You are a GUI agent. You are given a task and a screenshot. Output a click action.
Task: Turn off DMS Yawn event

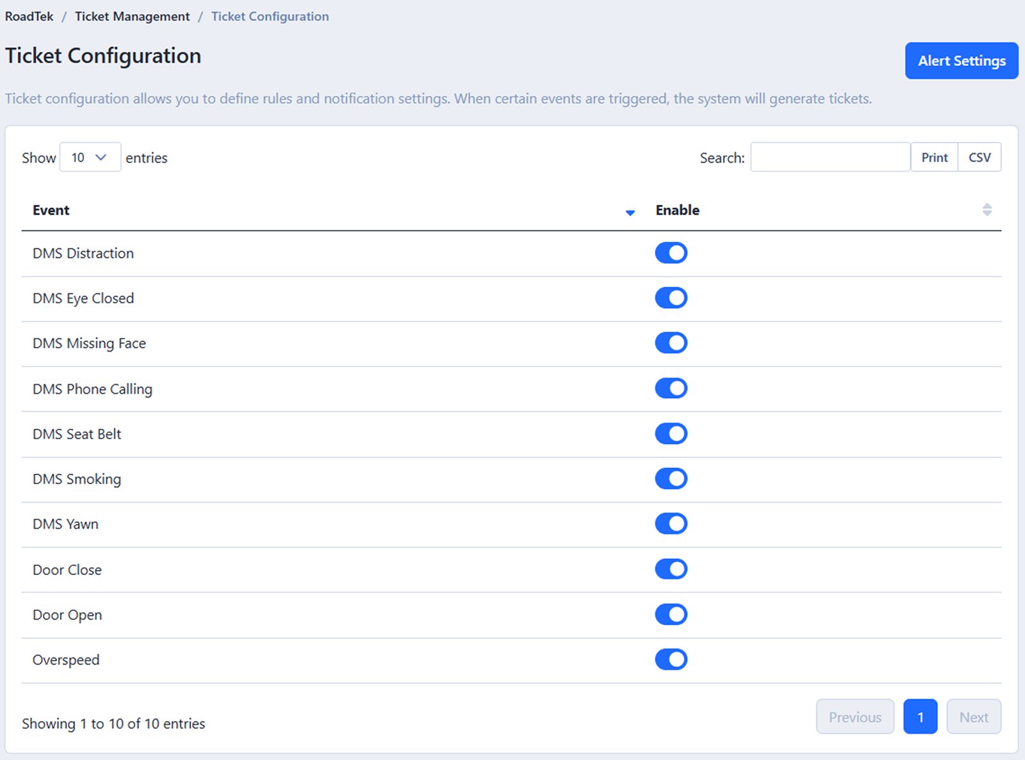pos(671,524)
